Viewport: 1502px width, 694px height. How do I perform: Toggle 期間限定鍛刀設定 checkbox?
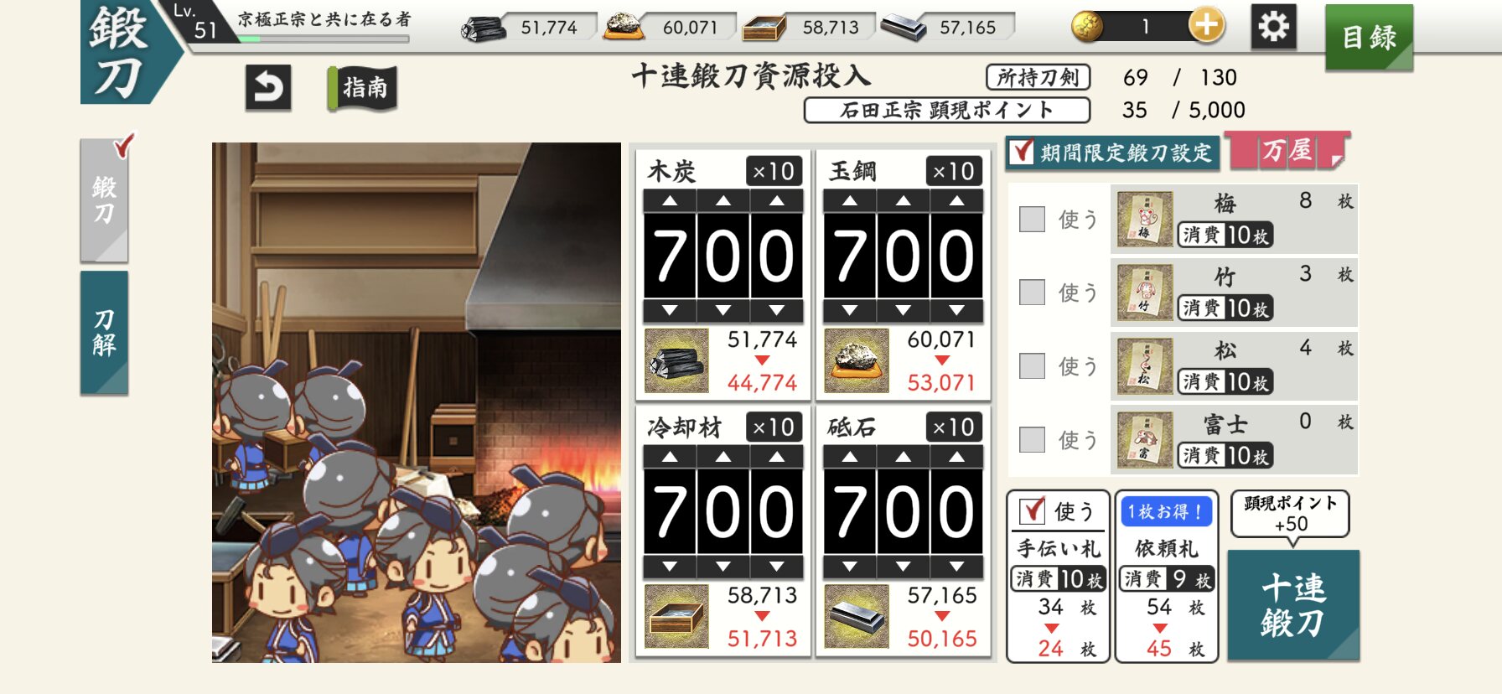pyautogui.click(x=1022, y=152)
